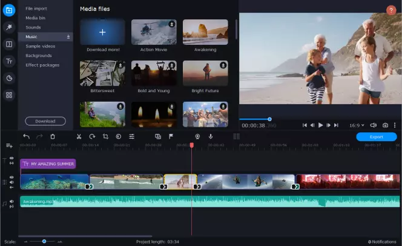This screenshot has height=246, width=402.
Task: Click the timeline Scale slider handle
Action: [x=44, y=241]
